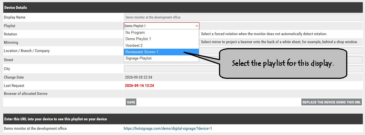The image size is (365, 135).
Task: Click the forced rotation help text
Action: click(x=264, y=34)
